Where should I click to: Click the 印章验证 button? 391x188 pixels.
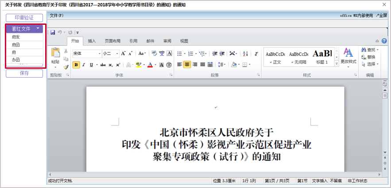(24, 18)
